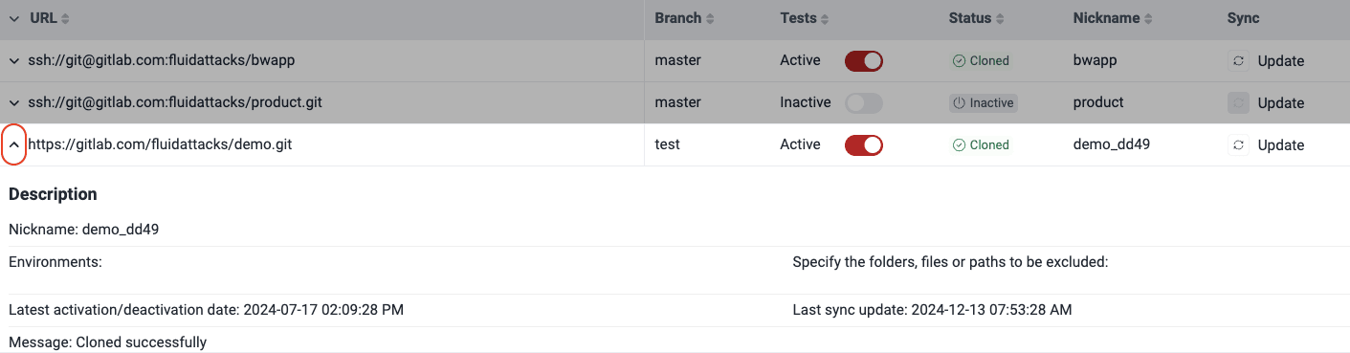Click branch 'test' cell

668,144
